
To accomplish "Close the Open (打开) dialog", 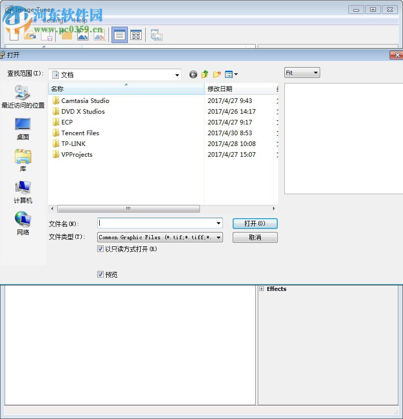I will point(397,55).
